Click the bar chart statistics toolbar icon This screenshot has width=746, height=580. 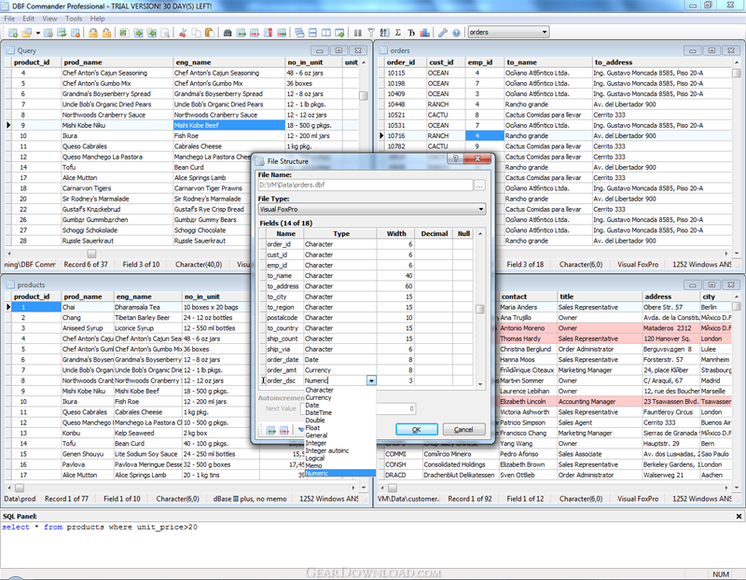(x=425, y=33)
